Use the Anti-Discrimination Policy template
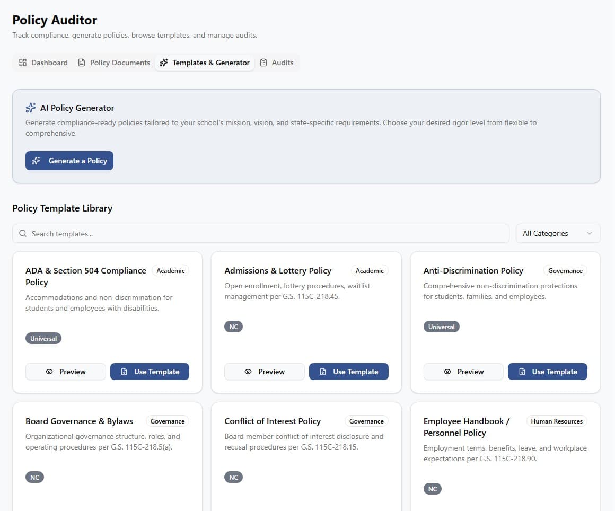The image size is (615, 511). click(x=548, y=372)
